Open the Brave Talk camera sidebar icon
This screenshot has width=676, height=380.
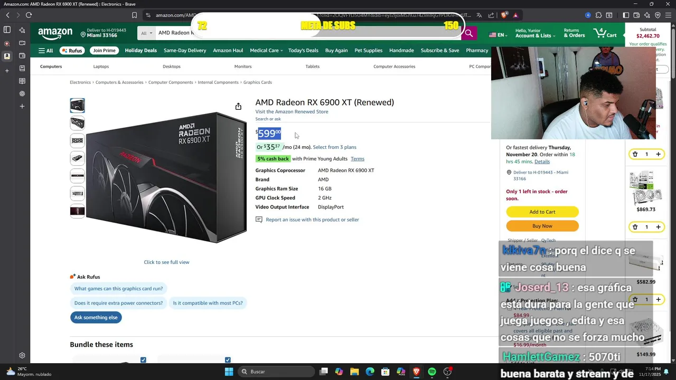[22, 43]
